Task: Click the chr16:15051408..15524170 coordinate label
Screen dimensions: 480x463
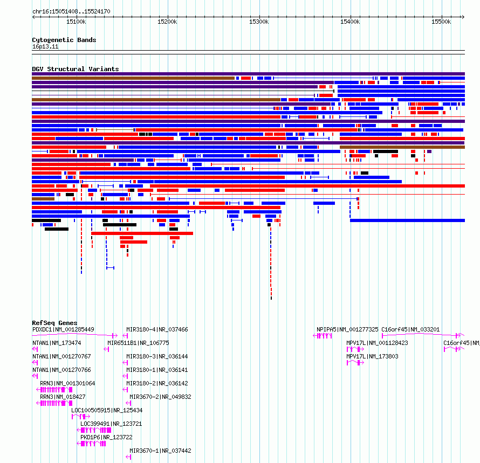Action: coord(71,11)
